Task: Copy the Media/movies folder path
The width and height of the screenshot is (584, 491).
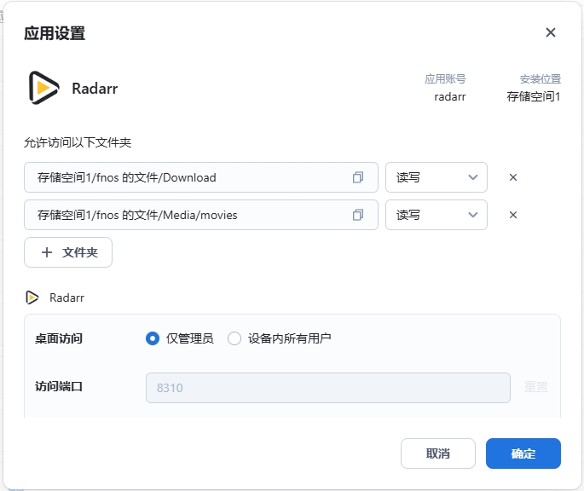Action: pyautogui.click(x=358, y=215)
